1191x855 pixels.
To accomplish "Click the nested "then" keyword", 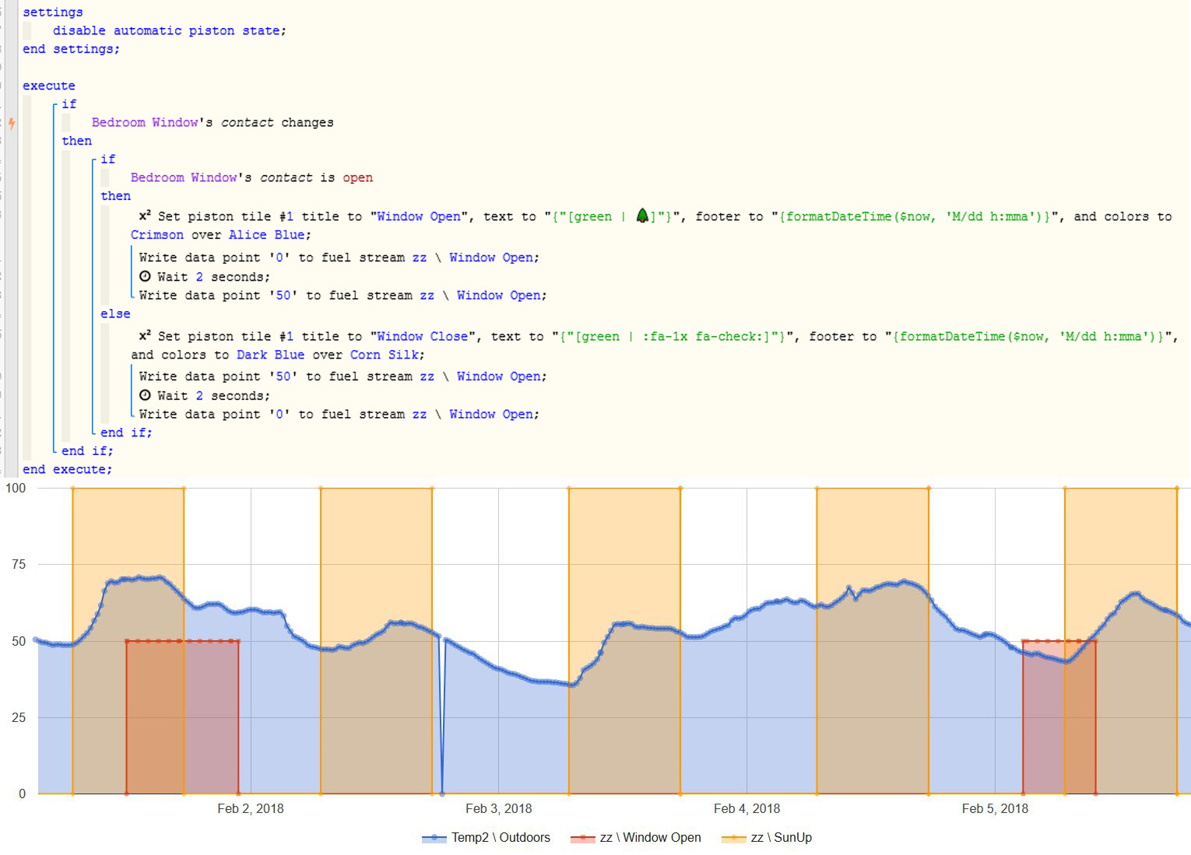I will click(115, 196).
